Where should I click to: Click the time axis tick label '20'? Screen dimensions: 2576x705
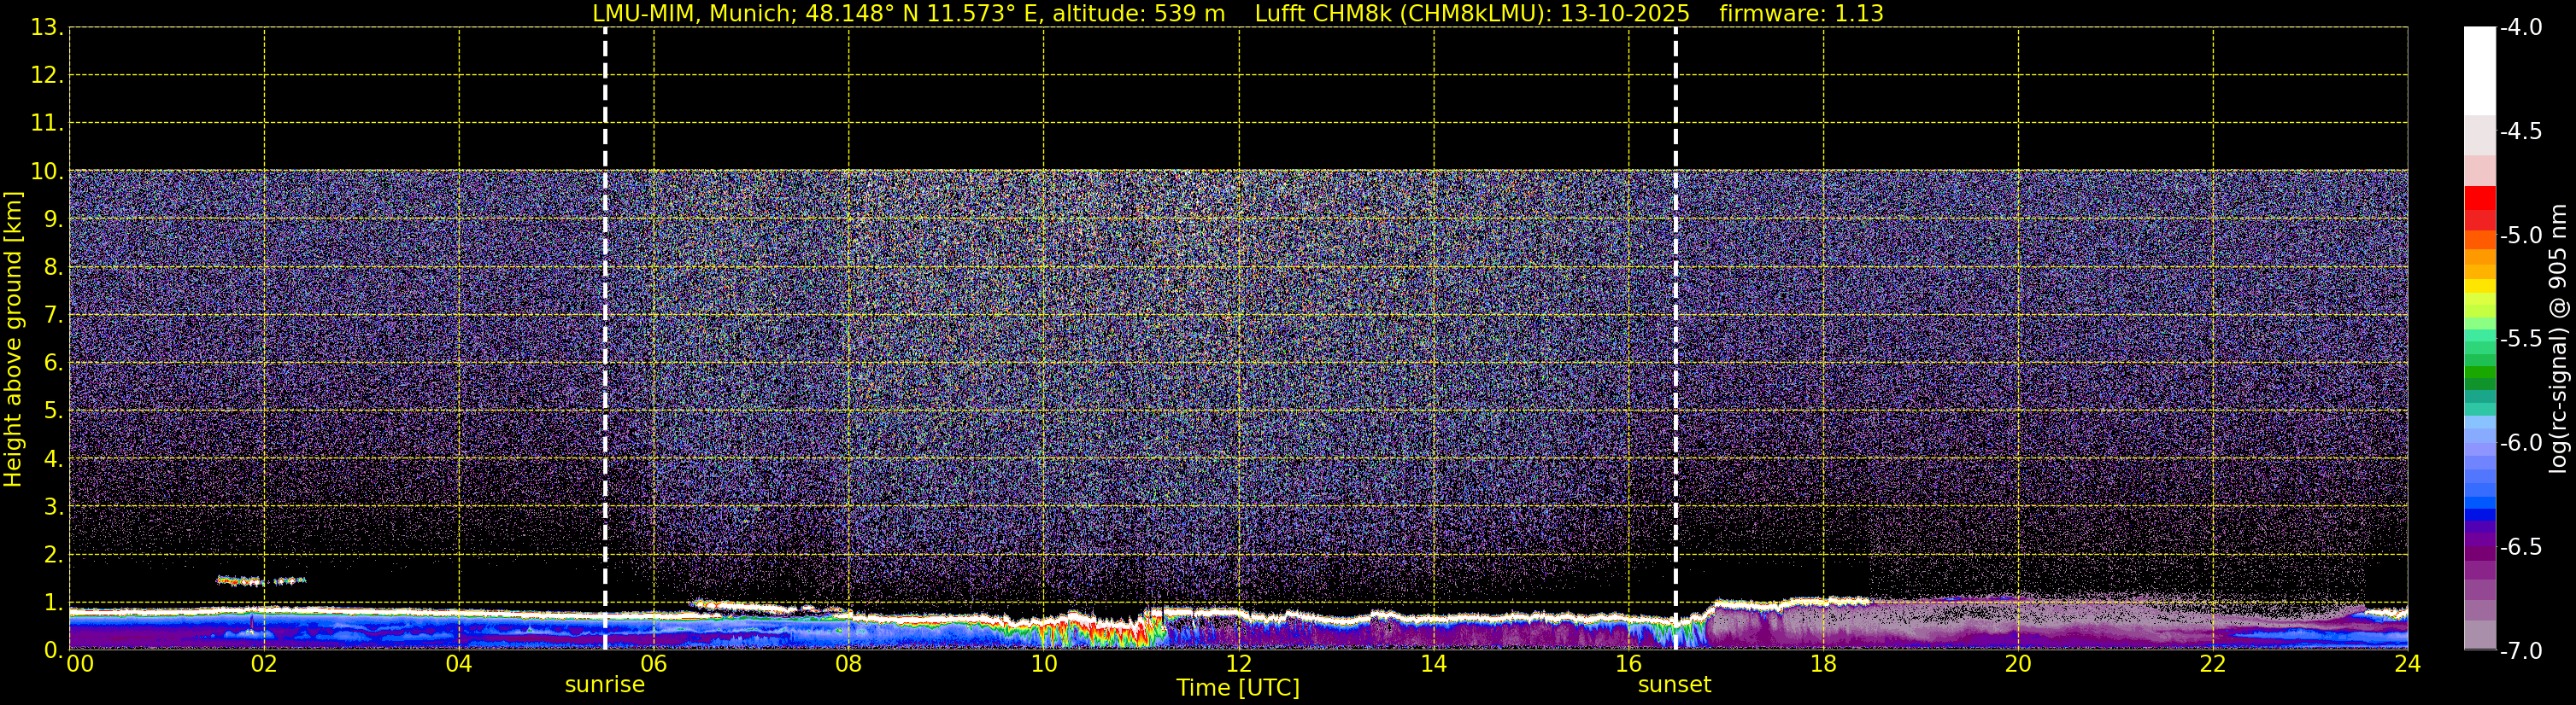(x=2018, y=665)
